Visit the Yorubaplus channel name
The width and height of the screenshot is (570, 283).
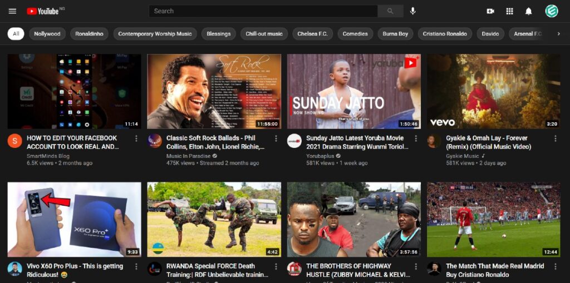[x=320, y=156]
